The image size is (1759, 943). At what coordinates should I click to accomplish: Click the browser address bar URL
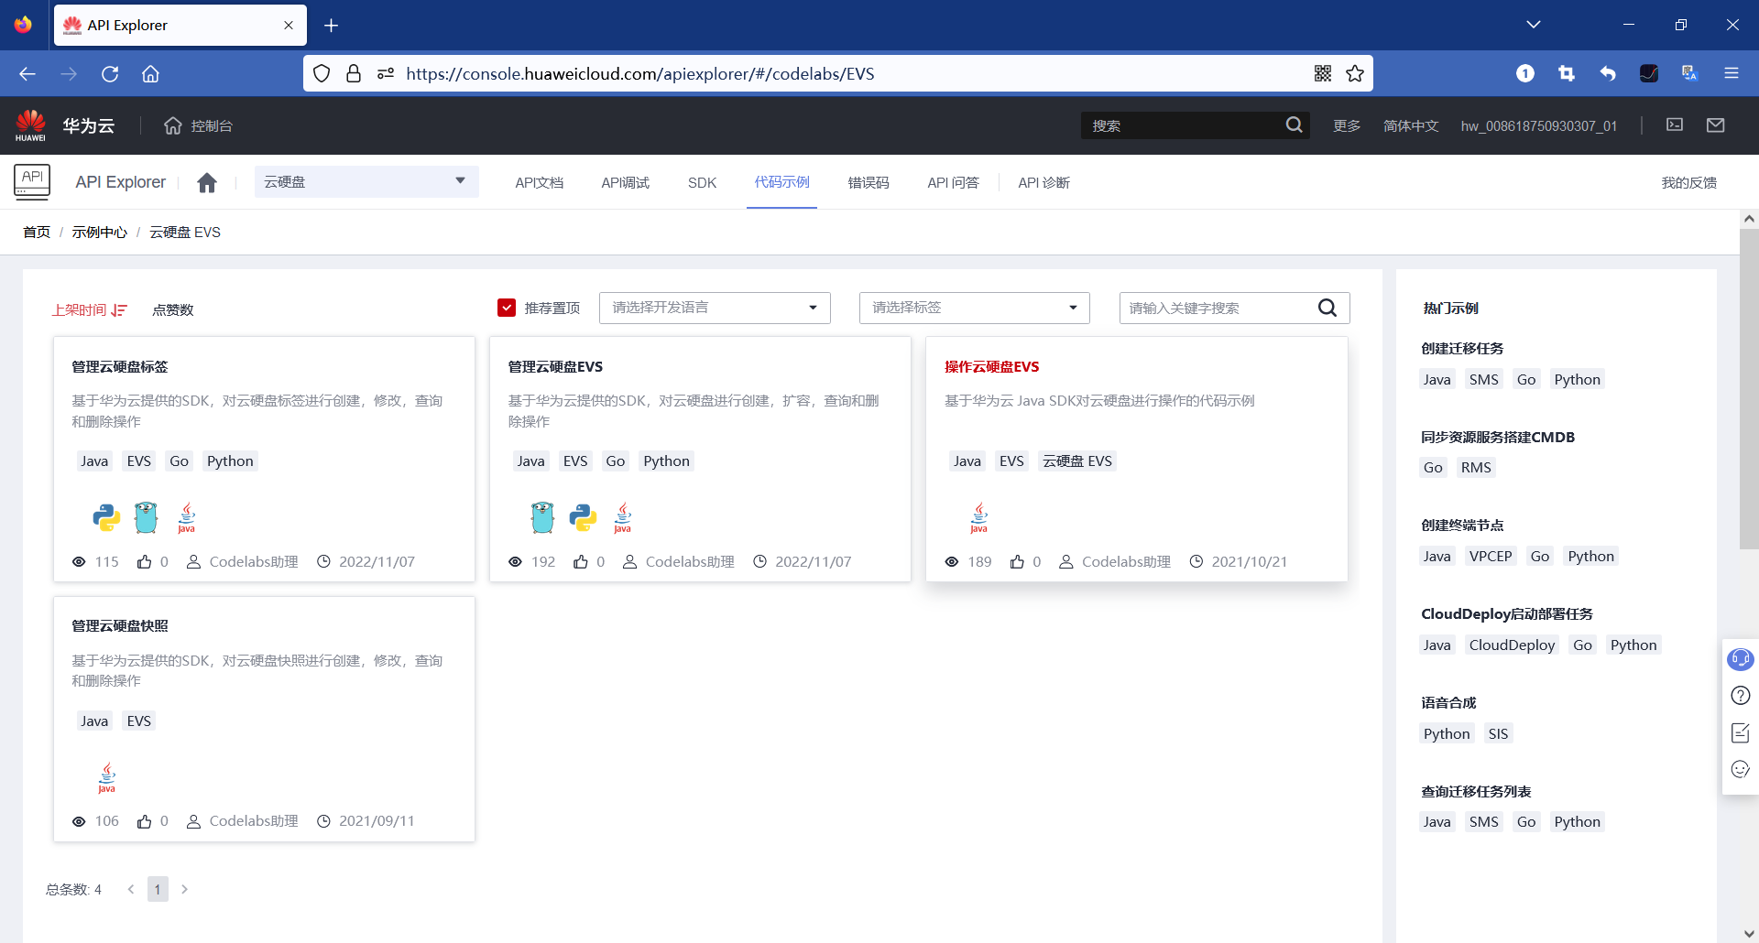point(640,73)
